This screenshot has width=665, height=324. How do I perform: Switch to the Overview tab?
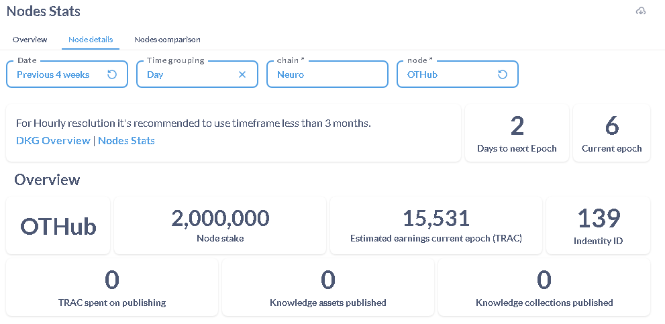coord(30,40)
